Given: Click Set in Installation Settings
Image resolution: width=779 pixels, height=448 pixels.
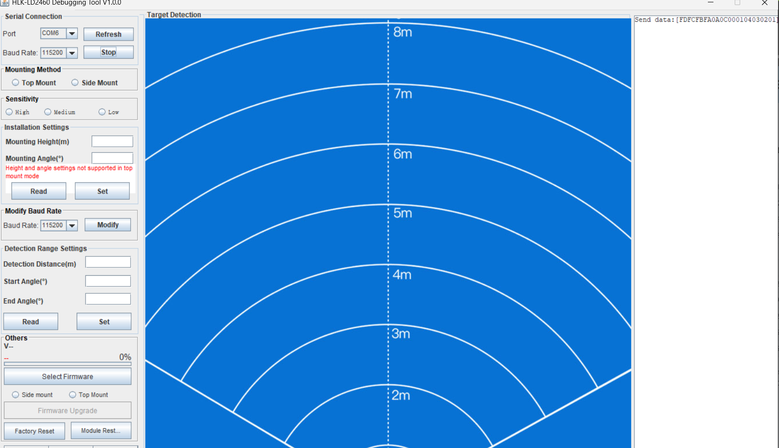Looking at the screenshot, I should pos(102,191).
